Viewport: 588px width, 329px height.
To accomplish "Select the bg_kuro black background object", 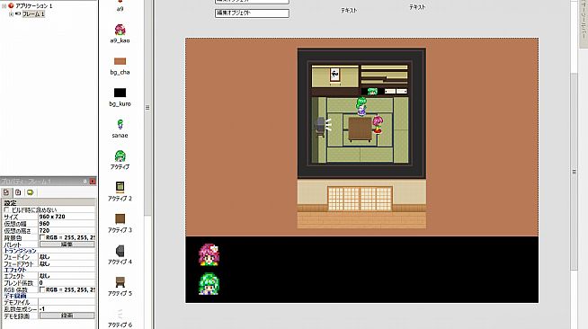I will [x=120, y=93].
